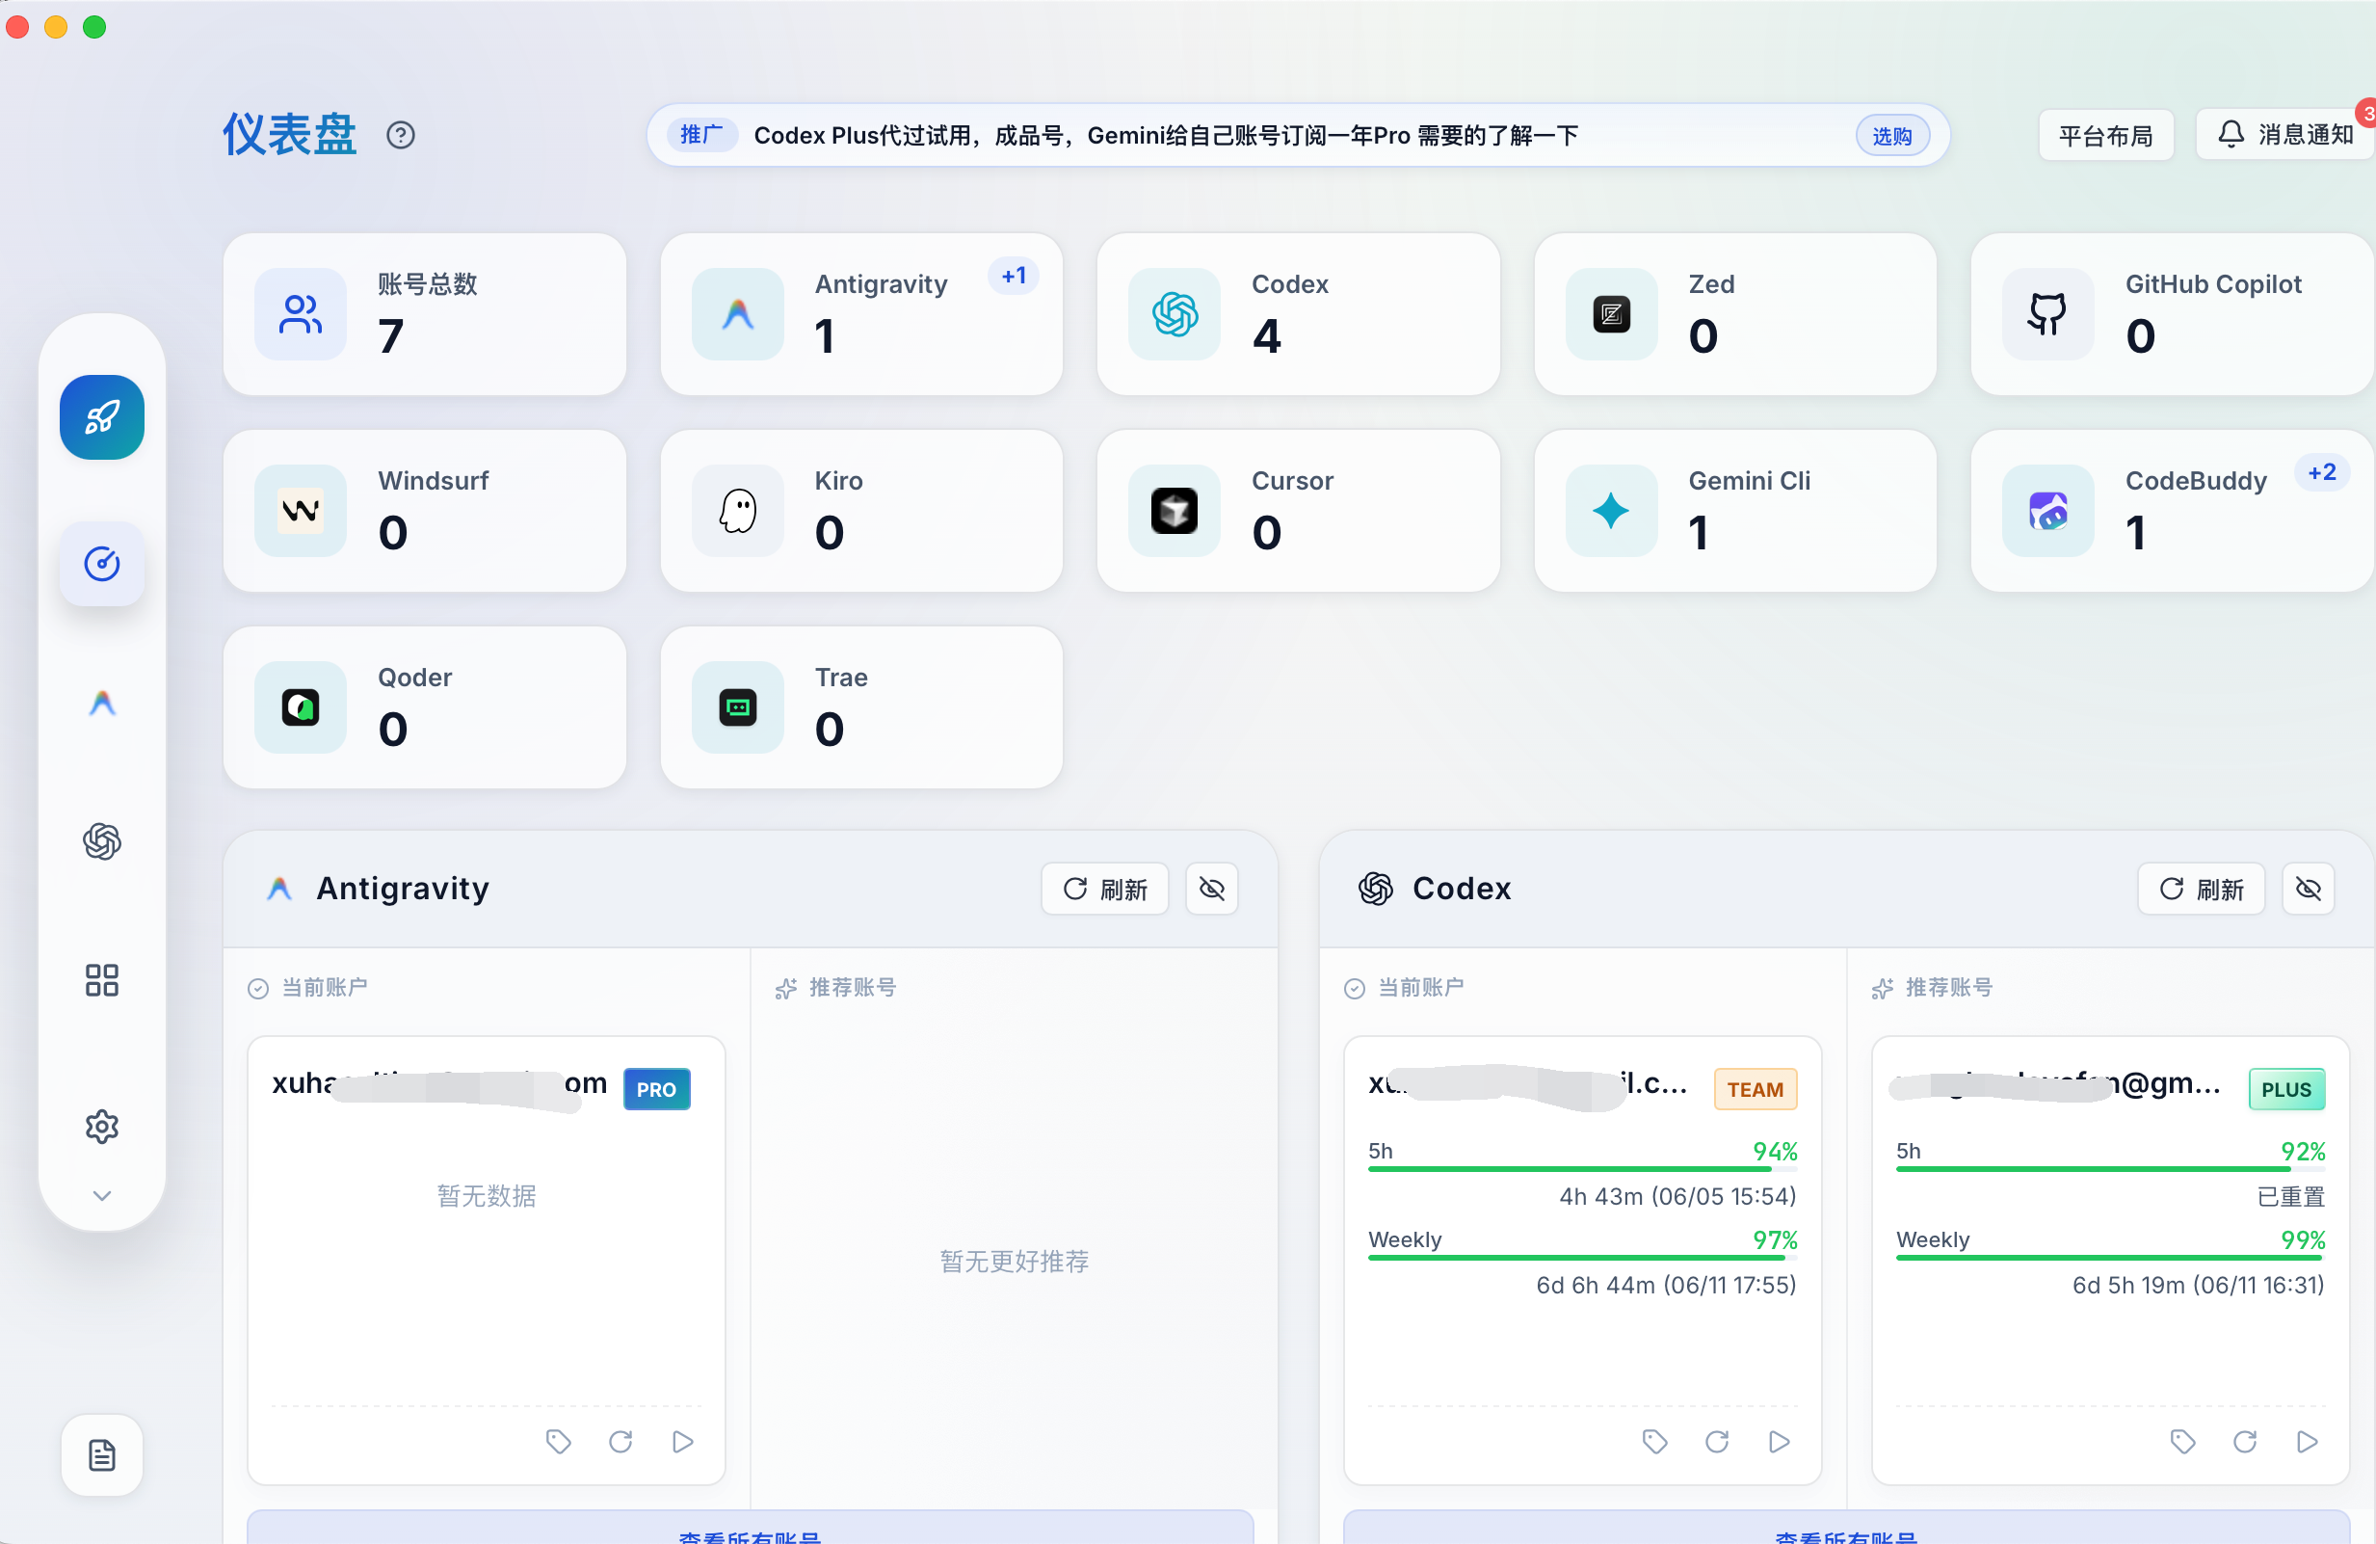Open the Kiro ghost icon card

861,512
